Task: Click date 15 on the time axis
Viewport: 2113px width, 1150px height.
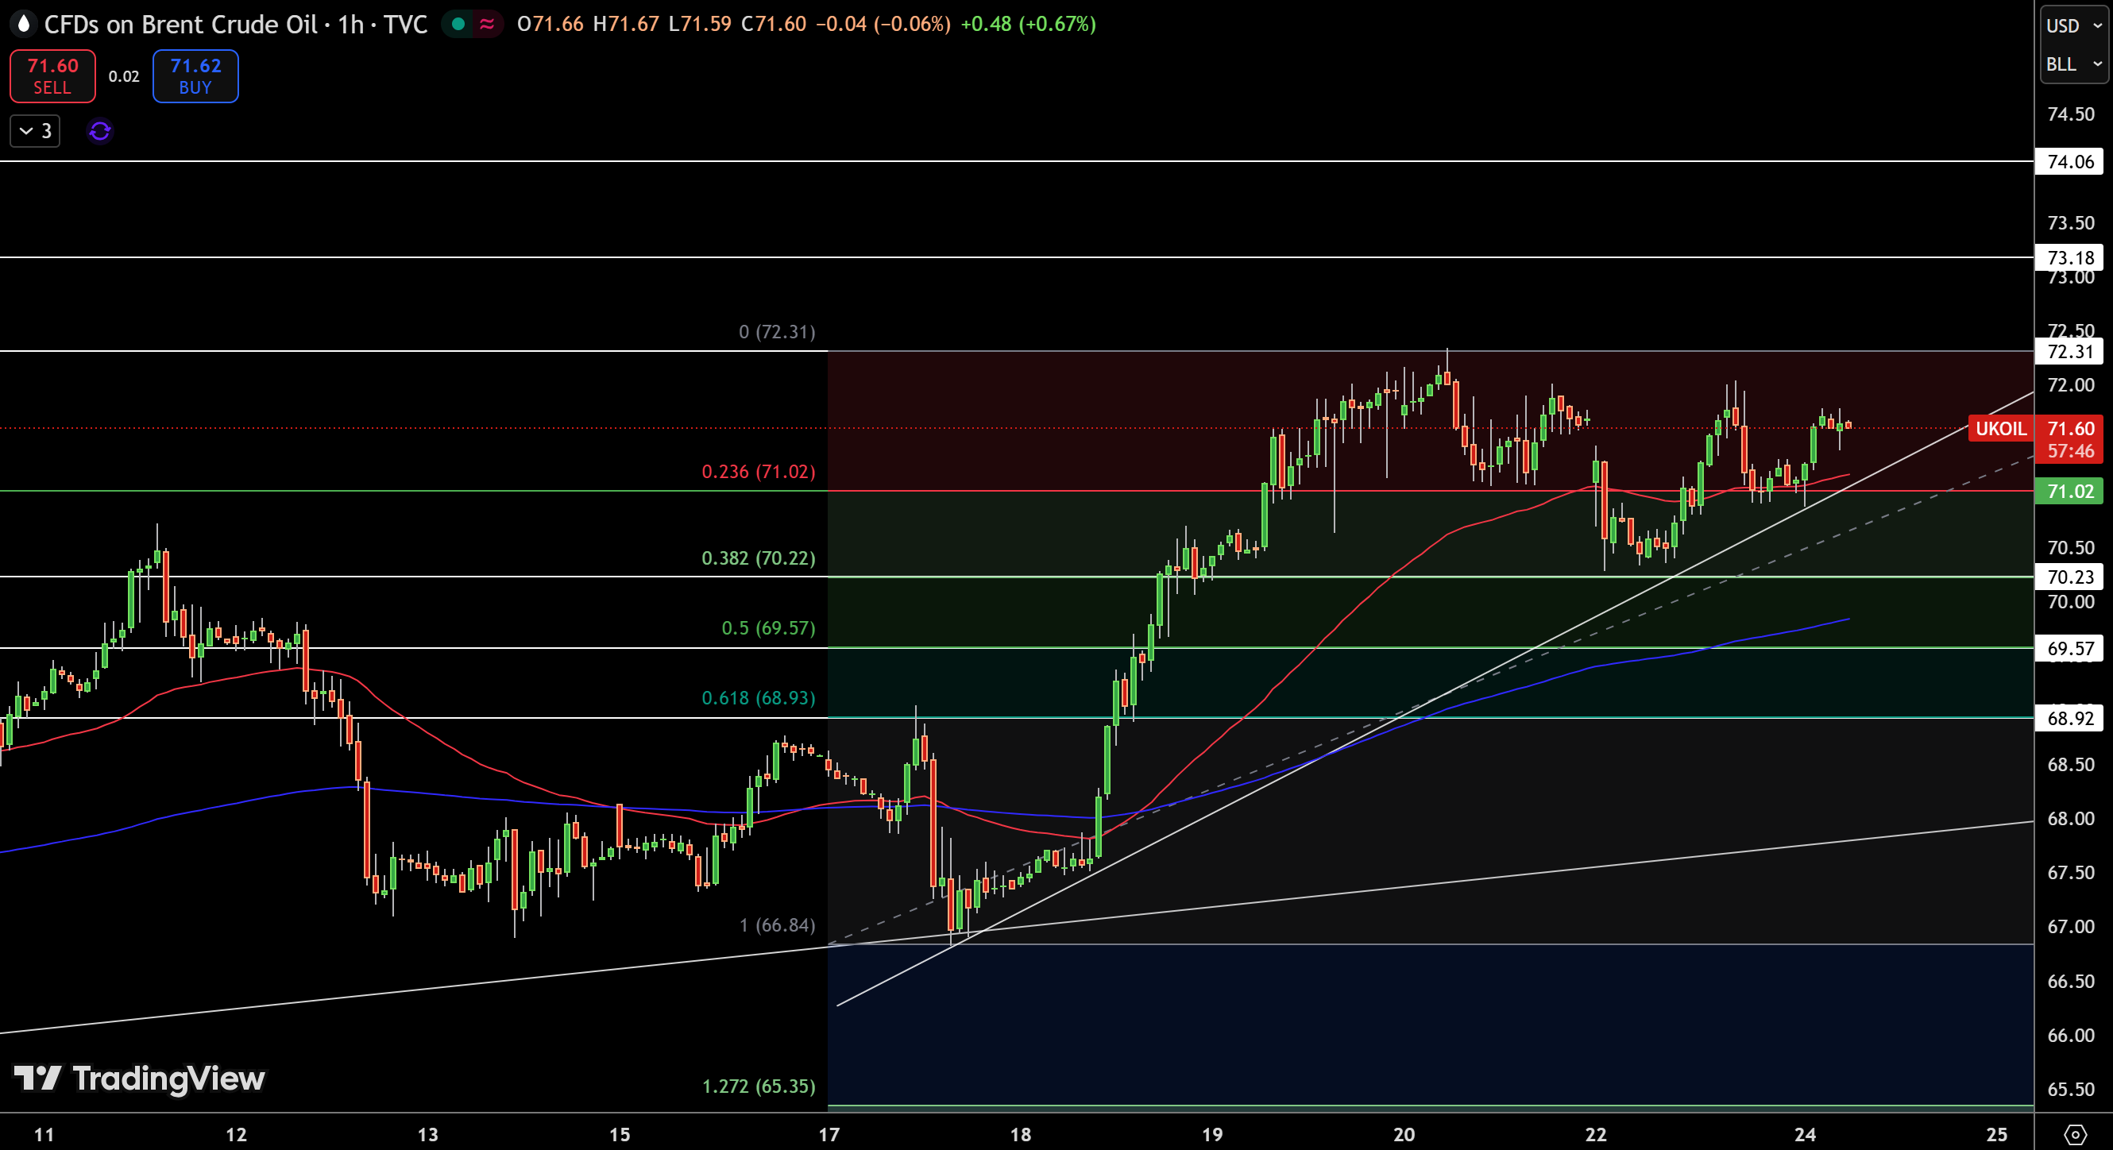Action: click(620, 1134)
